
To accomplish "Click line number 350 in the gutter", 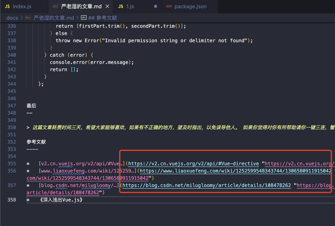I will 11,127.
